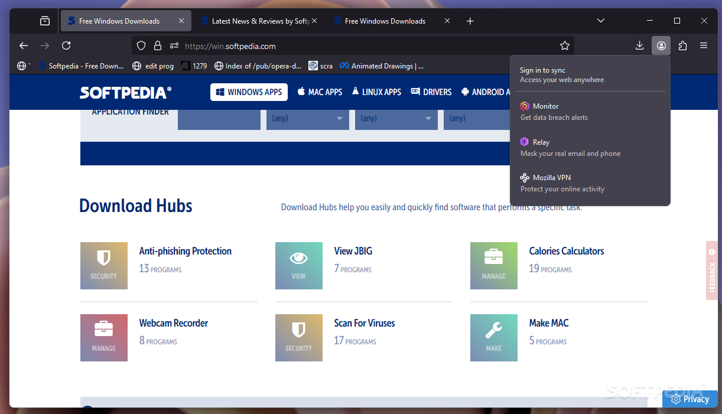722x414 pixels.
Task: Open the Firefox View tab icon
Action: click(x=45, y=21)
